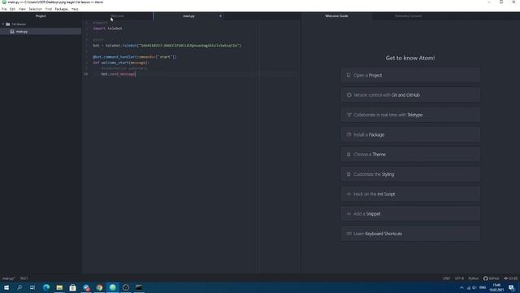The width and height of the screenshot is (520, 293).
Task: Switch to the main.py editor tab
Action: pos(188,16)
